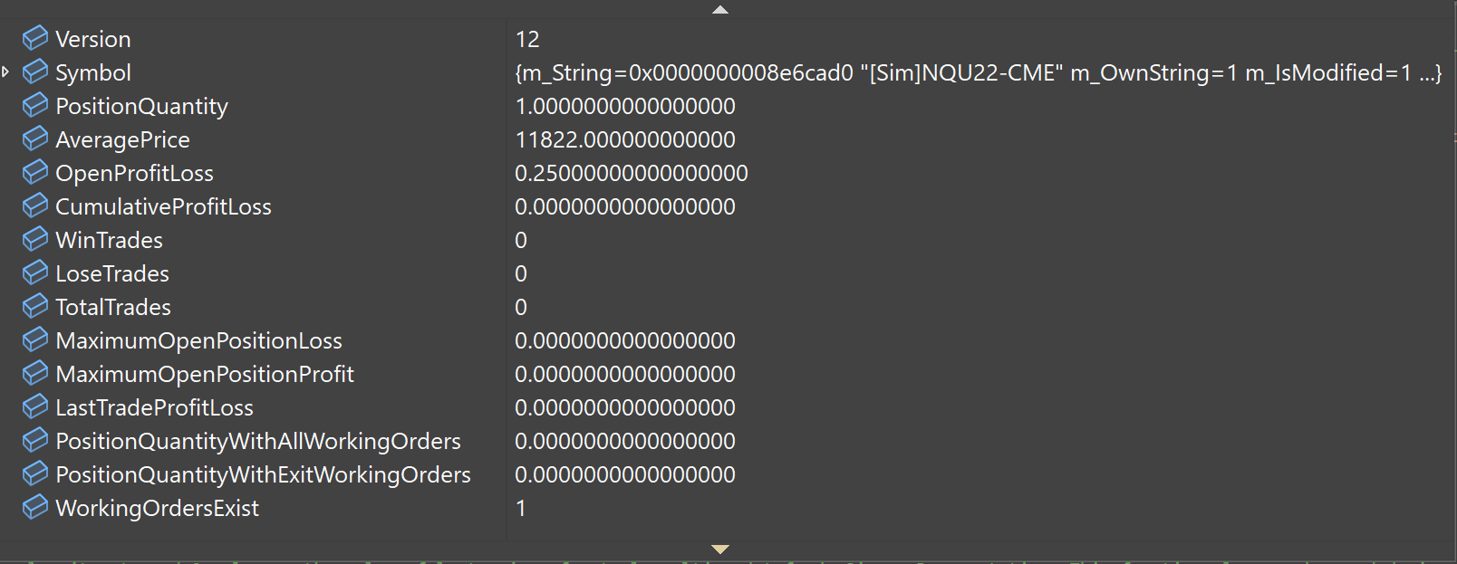Select the CumulativeProfitLoss row
The height and width of the screenshot is (564, 1457).
pos(163,206)
